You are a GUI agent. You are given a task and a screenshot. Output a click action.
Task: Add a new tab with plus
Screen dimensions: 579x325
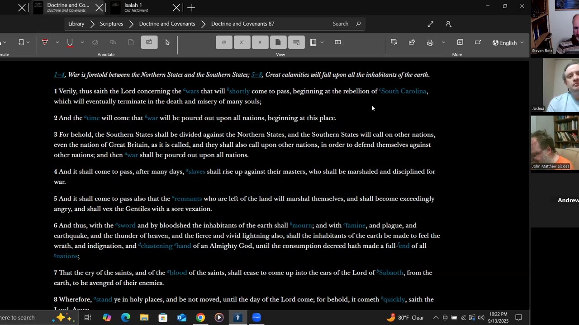(191, 8)
